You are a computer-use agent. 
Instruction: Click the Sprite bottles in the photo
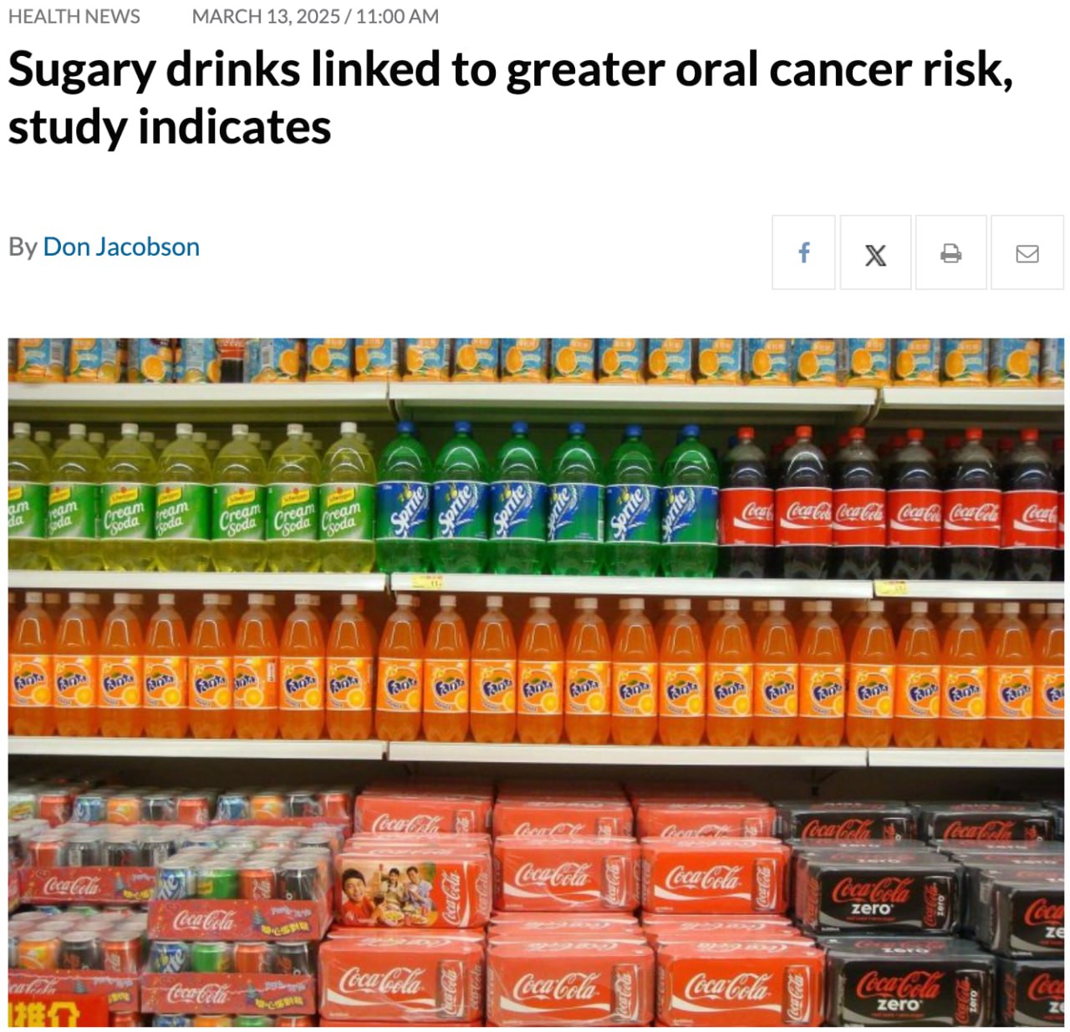click(548, 500)
